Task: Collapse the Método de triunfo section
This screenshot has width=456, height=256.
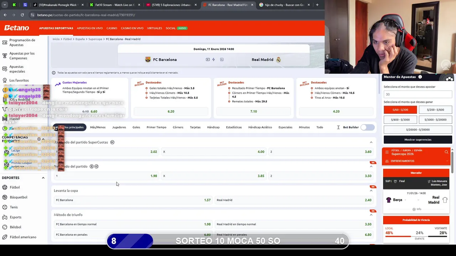Action: tap(371, 215)
